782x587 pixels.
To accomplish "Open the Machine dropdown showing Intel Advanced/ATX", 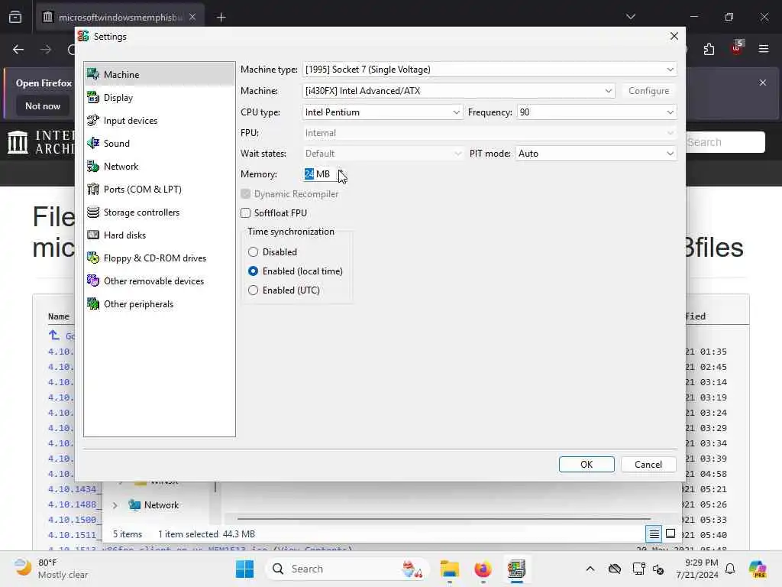I will 458,91.
